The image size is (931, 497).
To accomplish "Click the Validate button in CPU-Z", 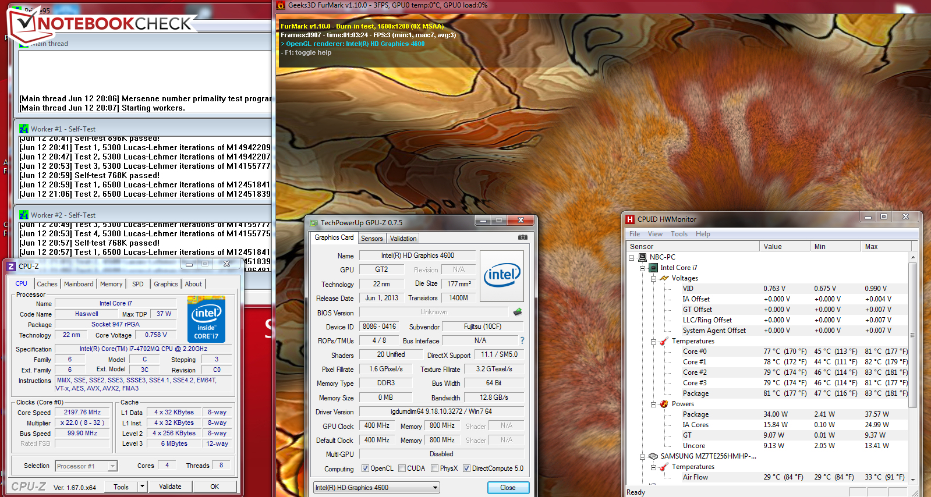I will point(170,487).
